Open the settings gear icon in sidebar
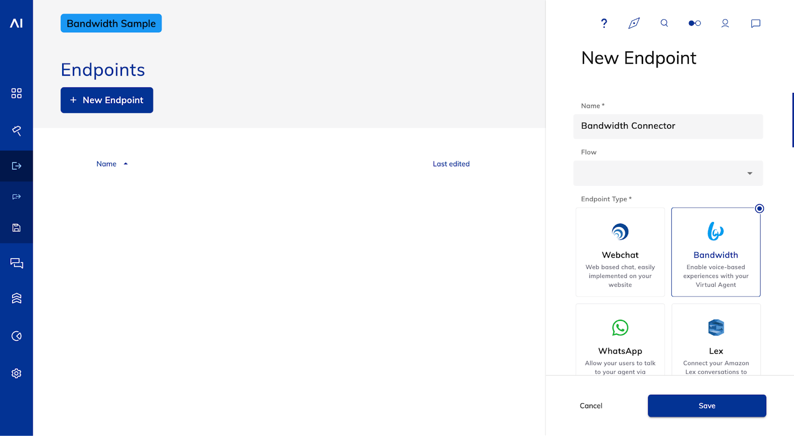This screenshot has width=794, height=436. (16, 373)
